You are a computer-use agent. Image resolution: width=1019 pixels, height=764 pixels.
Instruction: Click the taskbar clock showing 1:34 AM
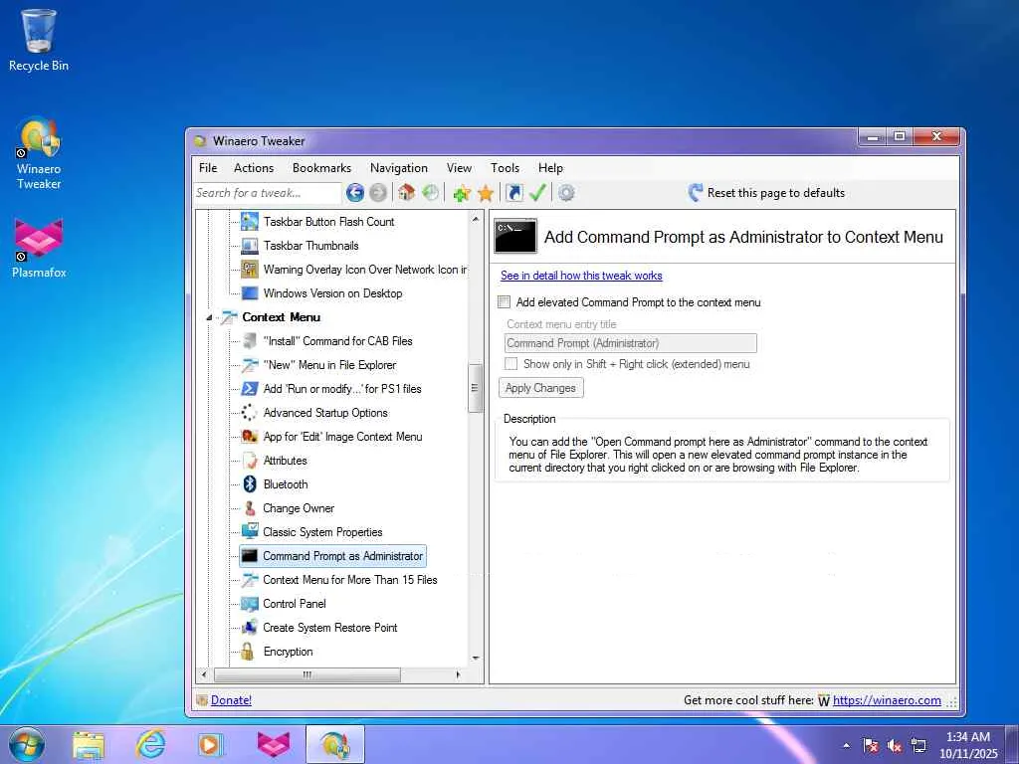[968, 744]
